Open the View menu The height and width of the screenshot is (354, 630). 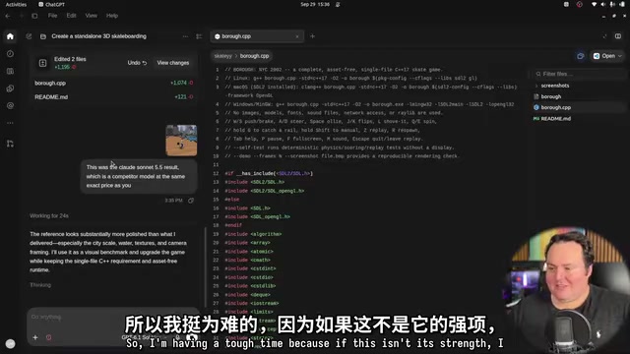click(x=92, y=16)
